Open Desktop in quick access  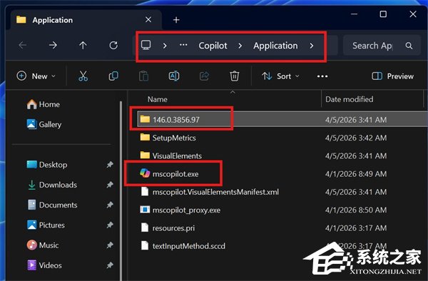point(47,165)
